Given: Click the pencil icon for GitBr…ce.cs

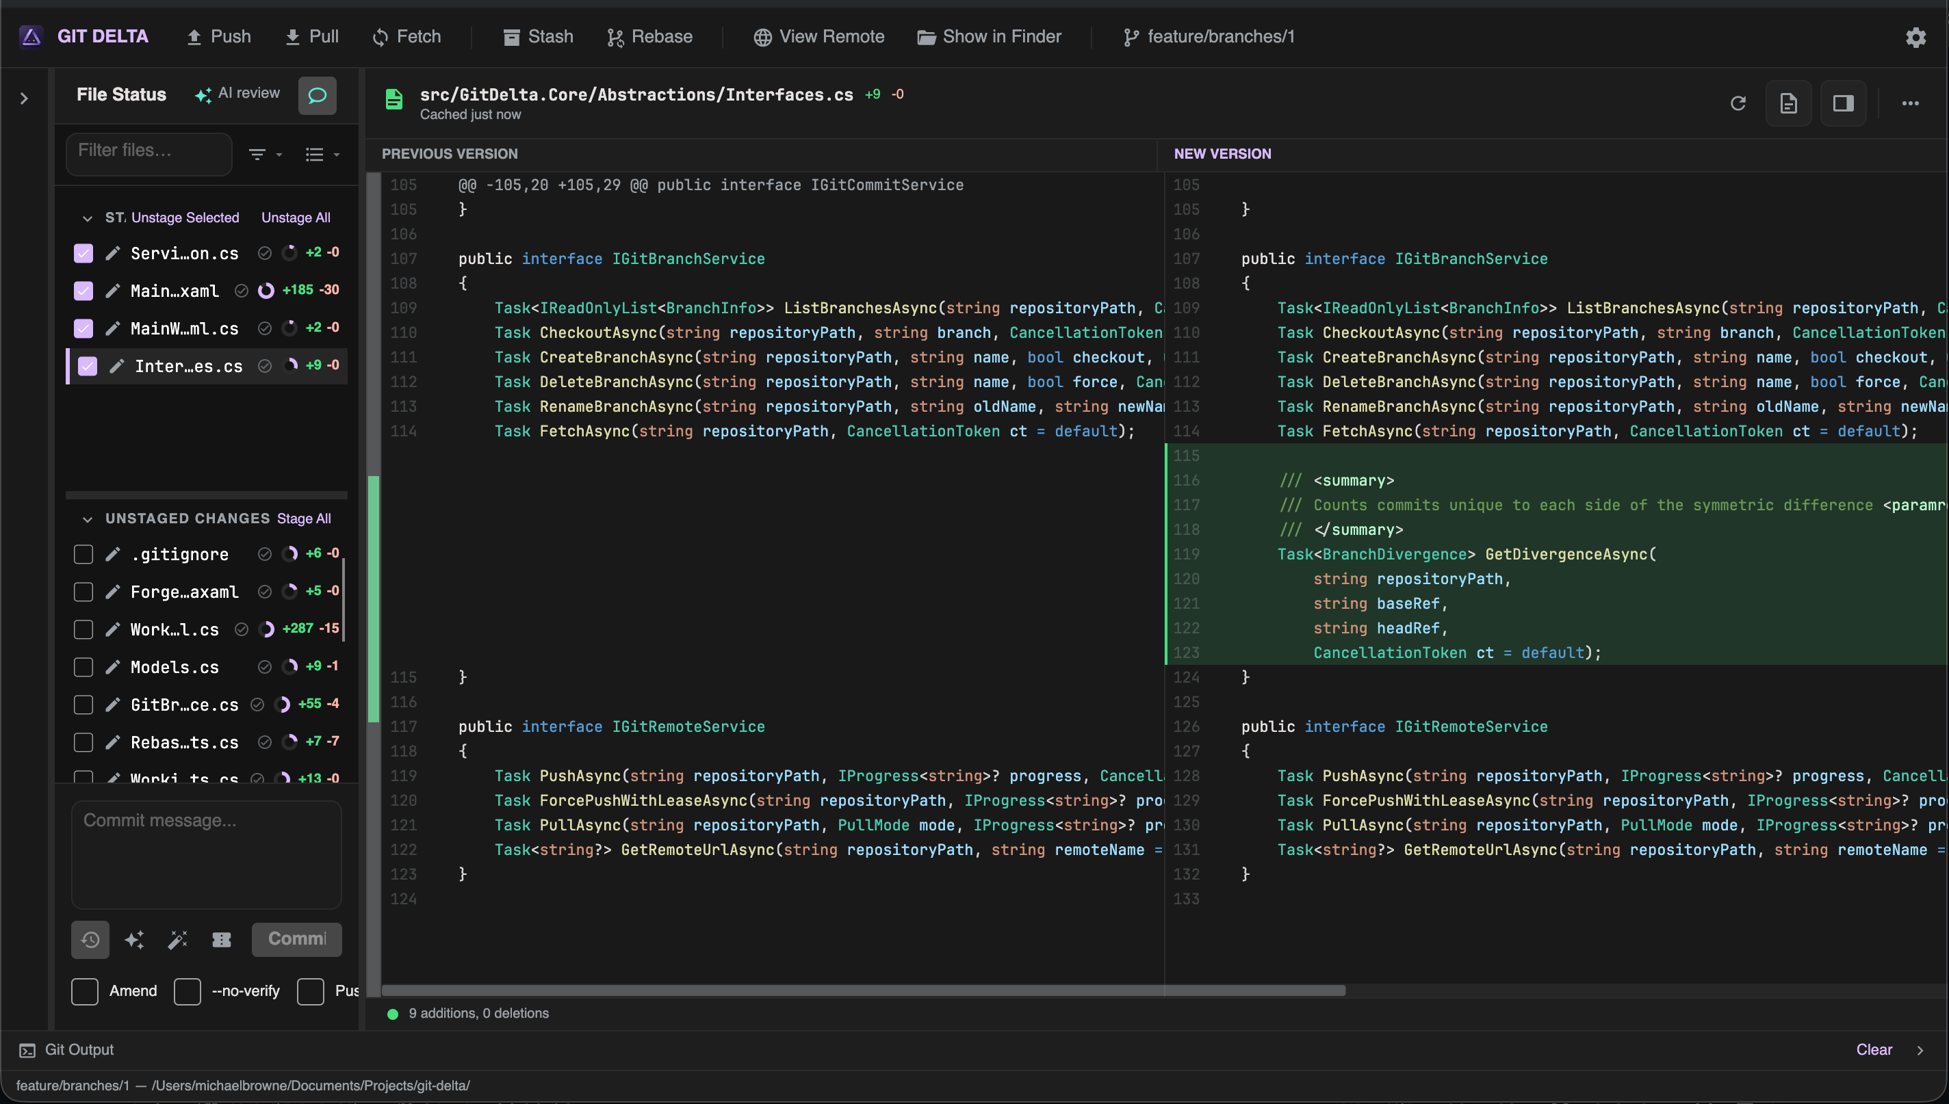Looking at the screenshot, I should tap(112, 705).
